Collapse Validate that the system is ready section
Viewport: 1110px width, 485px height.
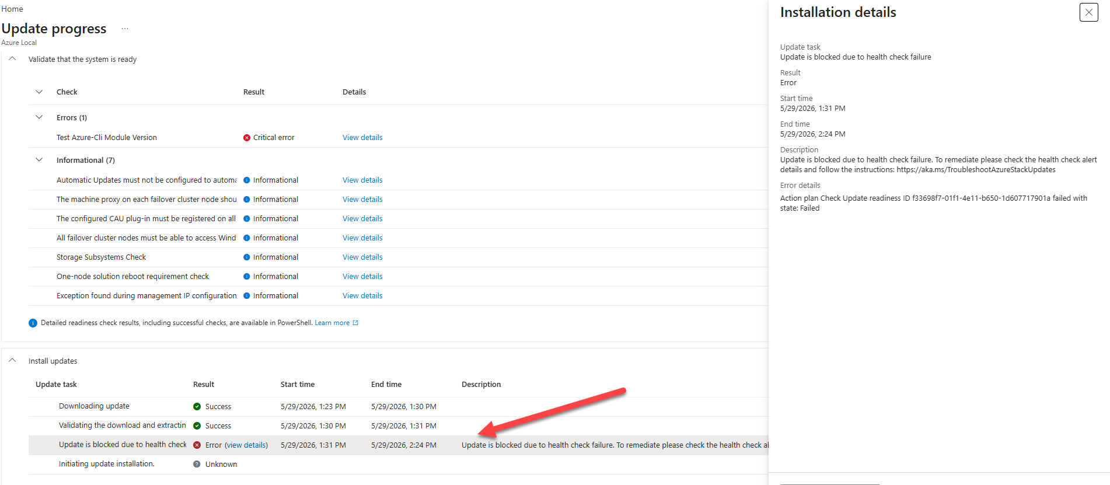[12, 59]
